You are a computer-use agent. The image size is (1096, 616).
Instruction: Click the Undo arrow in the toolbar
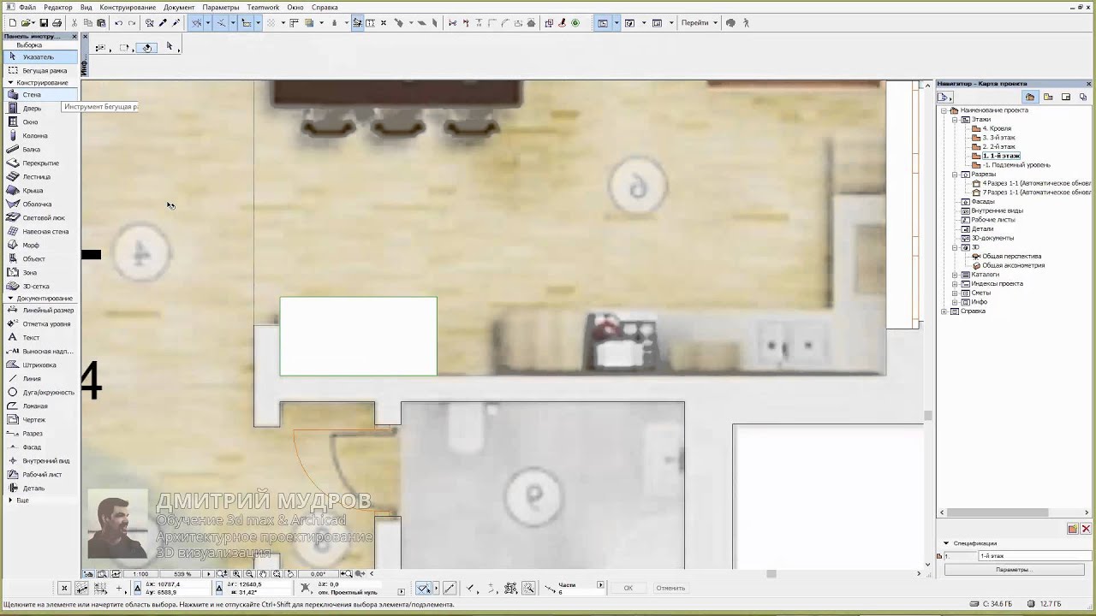(x=118, y=23)
